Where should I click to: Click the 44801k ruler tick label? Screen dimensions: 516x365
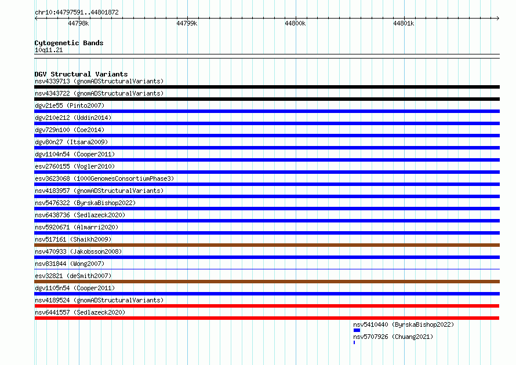pos(404,23)
